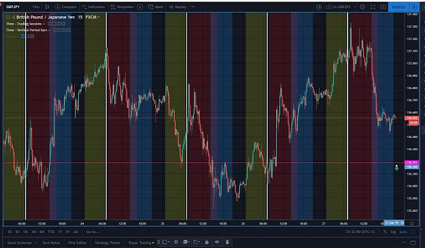
Task: Click the blue Publish button
Action: click(x=398, y=7)
